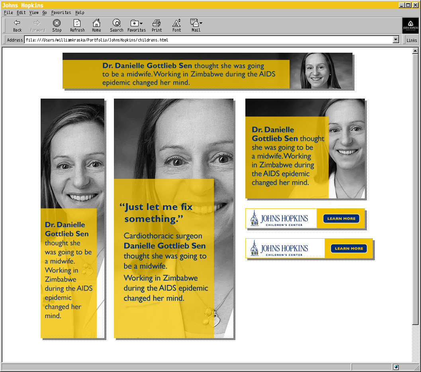The width and height of the screenshot is (421, 372).
Task: Minimize the browser window
Action: pyautogui.click(x=401, y=5)
